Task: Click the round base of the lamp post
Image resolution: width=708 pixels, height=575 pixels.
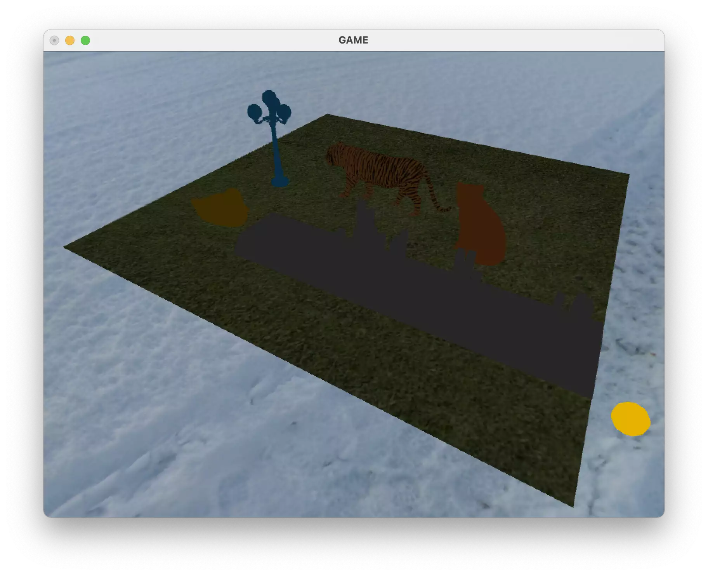Action: point(280,182)
